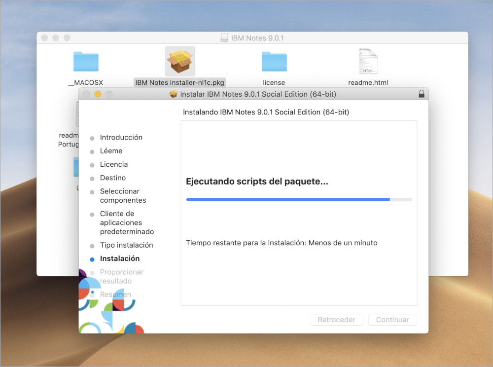Click the Retroceder button
493x367 pixels.
pyautogui.click(x=336, y=320)
